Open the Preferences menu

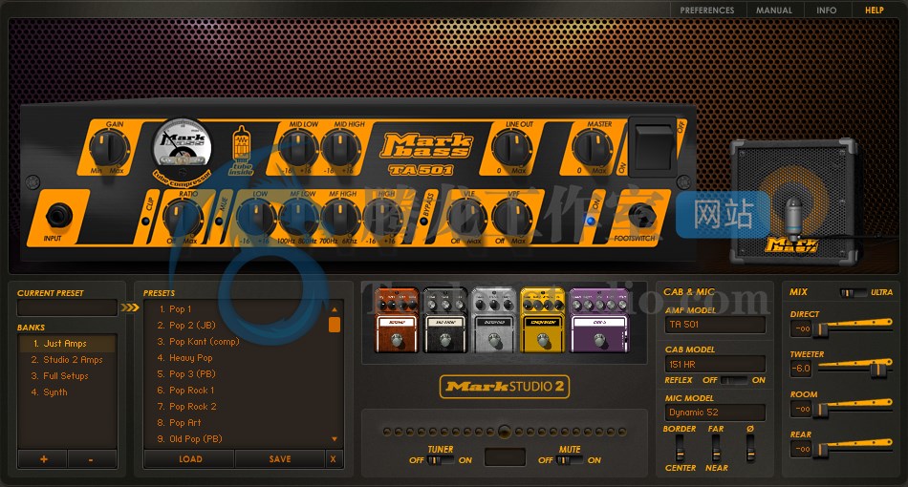pos(707,11)
